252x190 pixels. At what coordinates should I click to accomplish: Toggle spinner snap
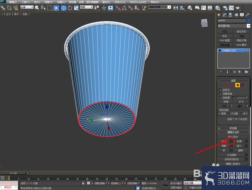(137, 8)
